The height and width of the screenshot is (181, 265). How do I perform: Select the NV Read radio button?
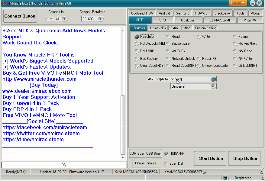[235, 51]
